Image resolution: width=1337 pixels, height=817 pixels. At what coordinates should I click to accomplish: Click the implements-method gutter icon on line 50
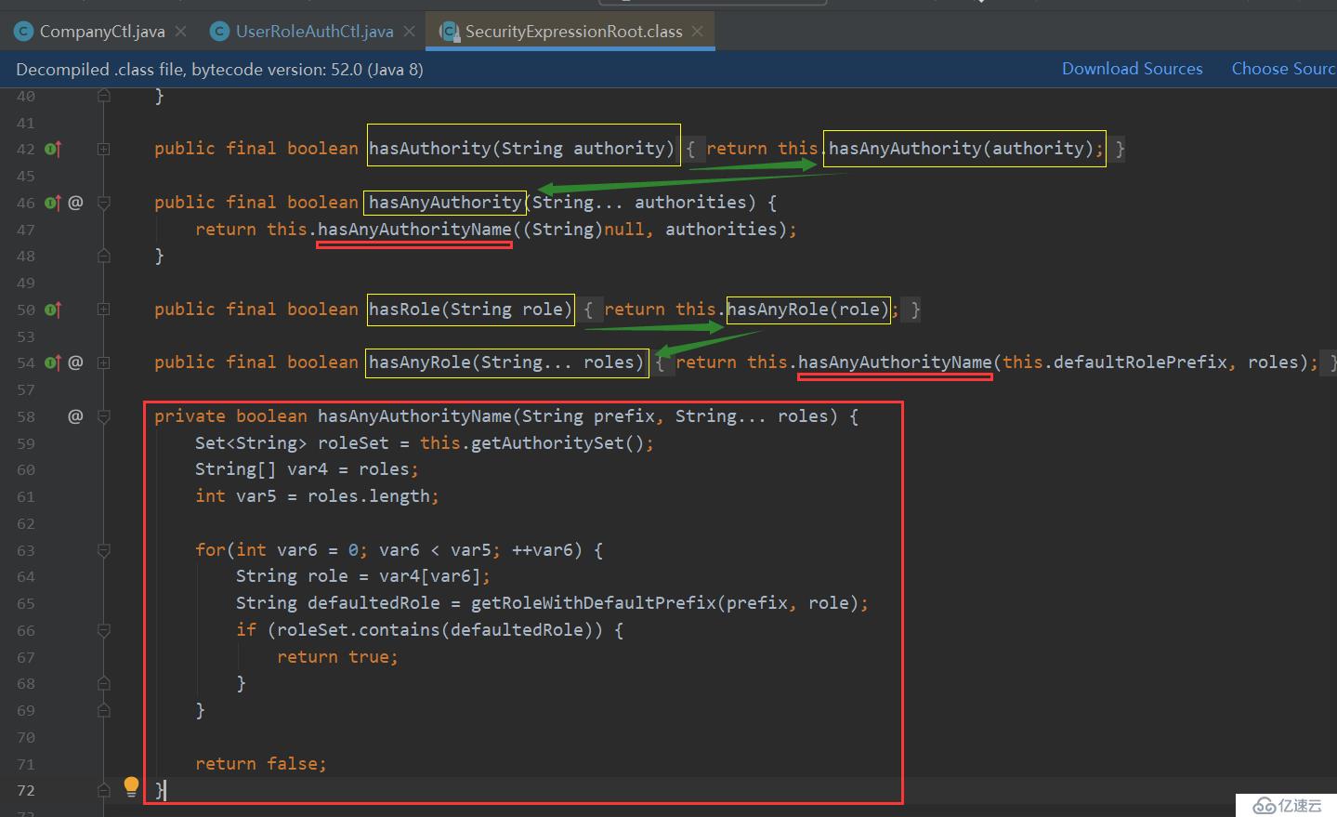[x=53, y=310]
